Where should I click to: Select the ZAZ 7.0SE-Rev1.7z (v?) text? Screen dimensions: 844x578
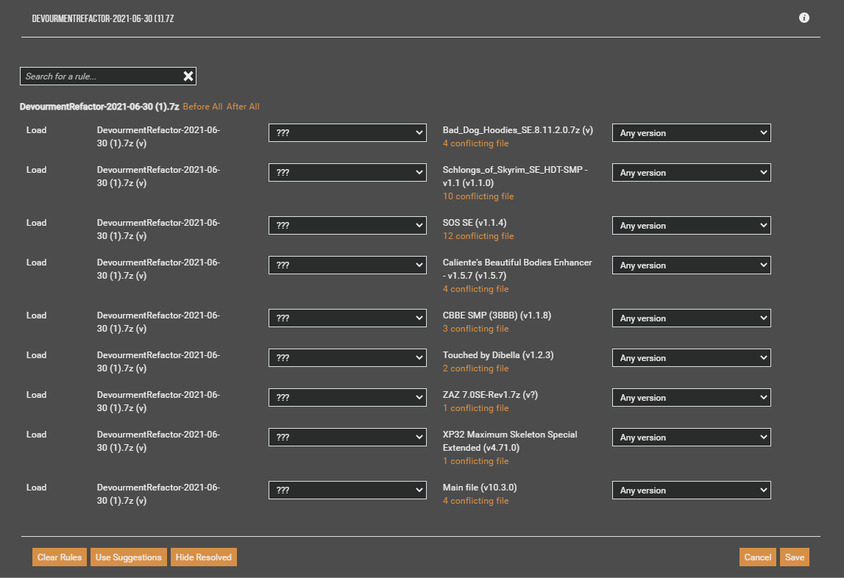pos(490,395)
